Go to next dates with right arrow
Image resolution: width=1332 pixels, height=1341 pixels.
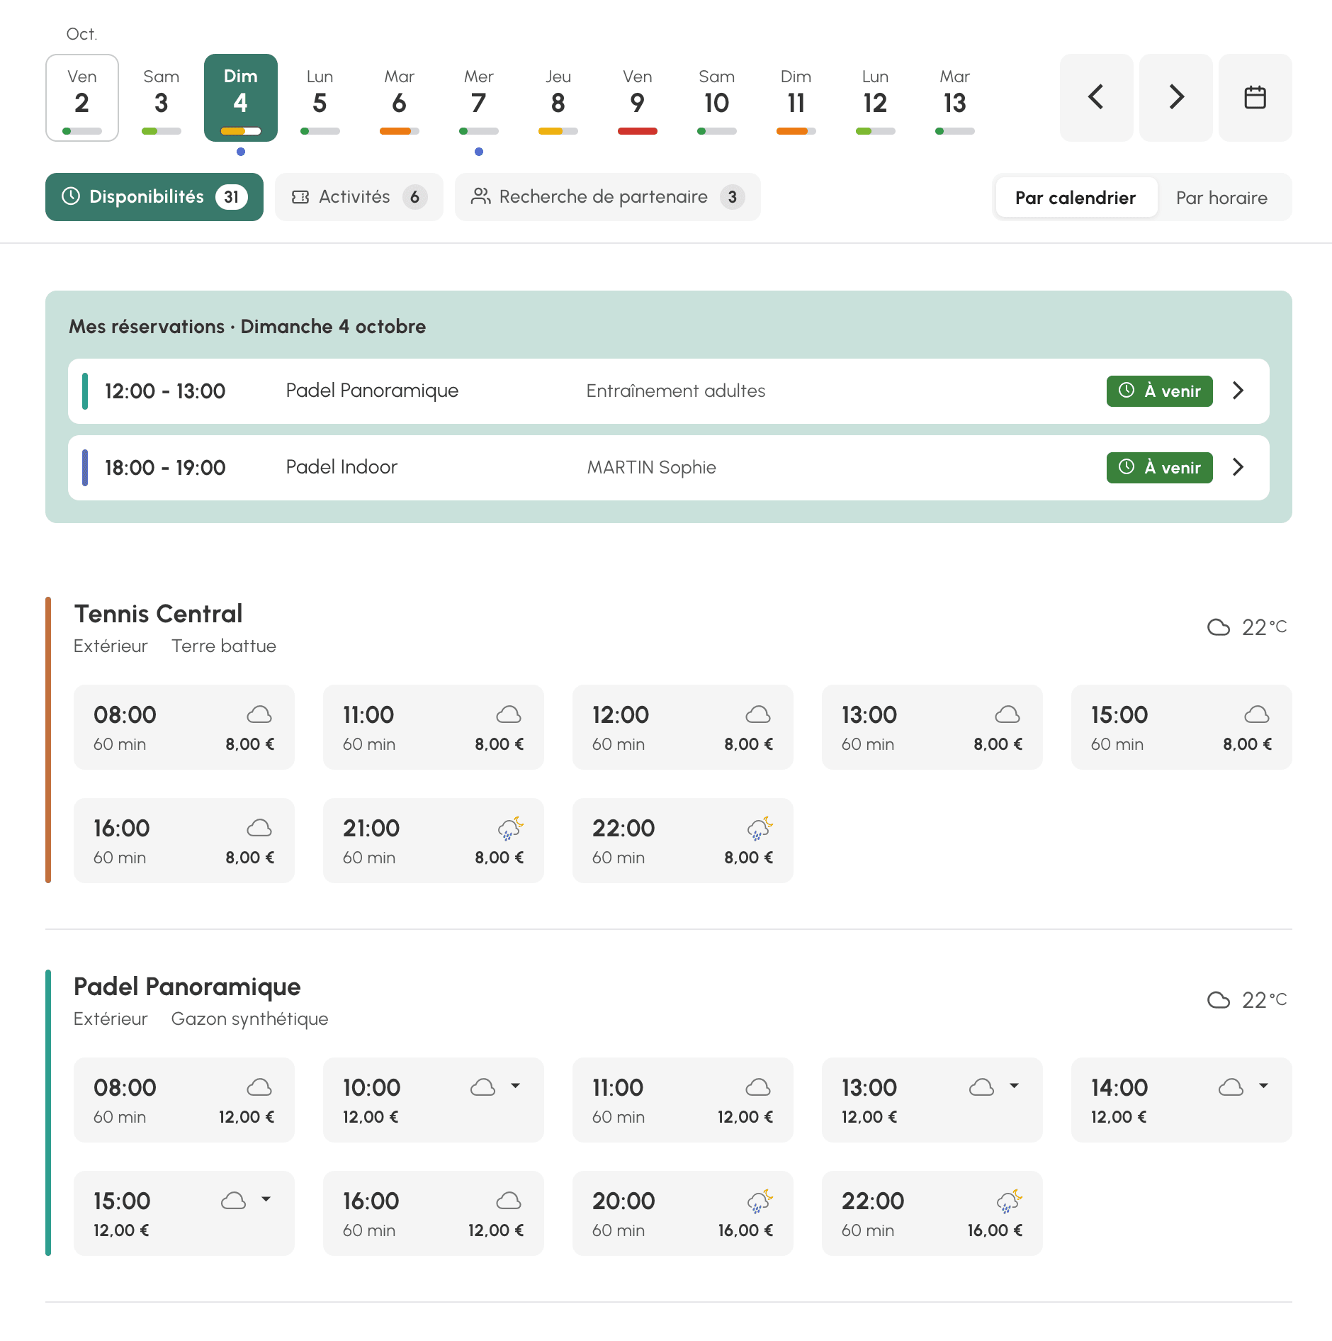(x=1175, y=97)
